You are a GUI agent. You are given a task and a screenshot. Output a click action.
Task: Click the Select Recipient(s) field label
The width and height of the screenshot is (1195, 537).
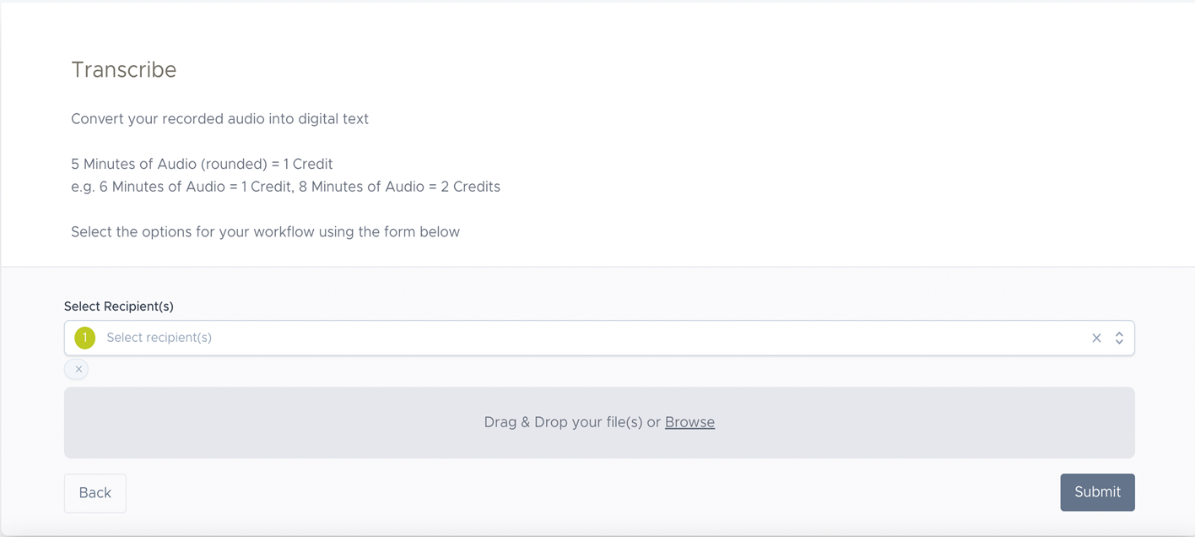[x=119, y=306]
